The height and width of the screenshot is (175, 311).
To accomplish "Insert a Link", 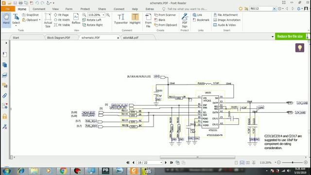I will pyautogui.click(x=197, y=15).
